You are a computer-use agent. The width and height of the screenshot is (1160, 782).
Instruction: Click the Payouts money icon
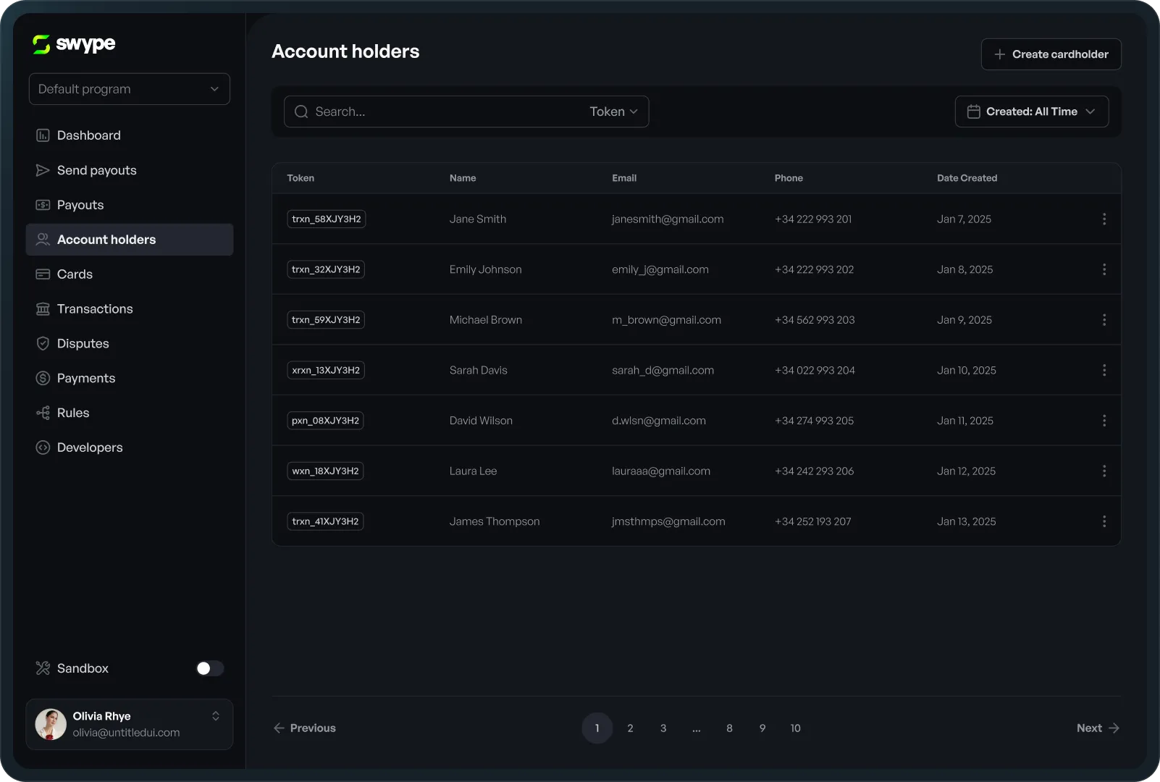(43, 205)
